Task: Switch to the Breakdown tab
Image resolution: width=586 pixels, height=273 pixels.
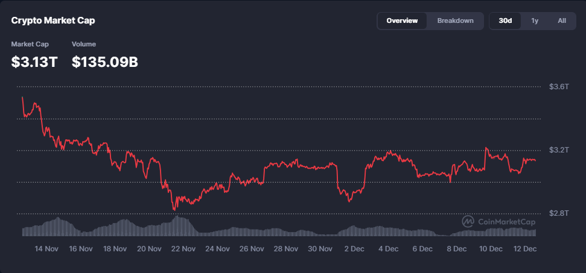Action: [455, 20]
